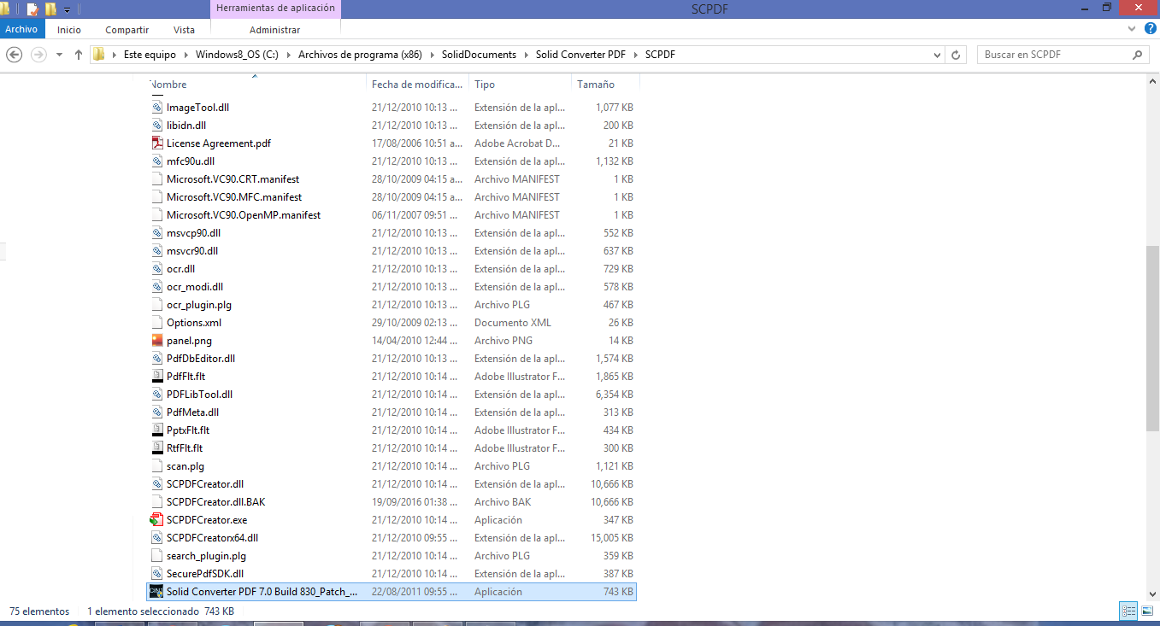The width and height of the screenshot is (1160, 626).
Task: Click the search magnifier icon
Action: 1137,55
